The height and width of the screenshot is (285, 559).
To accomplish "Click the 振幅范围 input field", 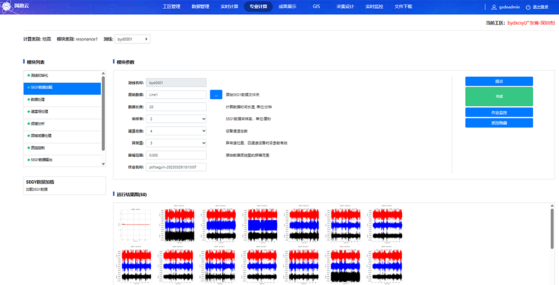I will [x=176, y=155].
